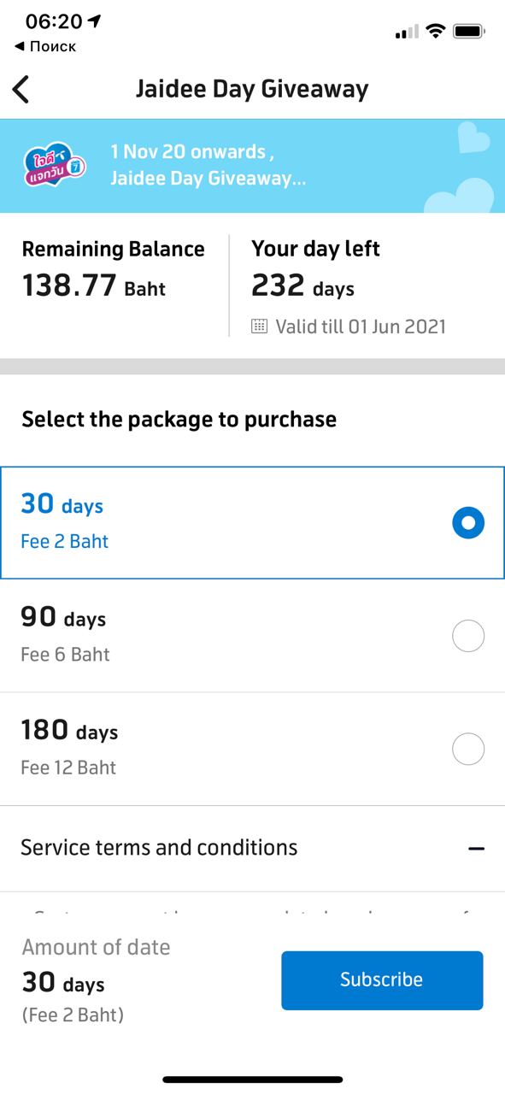This screenshot has width=505, height=1094.
Task: Open the Jaidee heart logo icon
Action: click(x=55, y=167)
